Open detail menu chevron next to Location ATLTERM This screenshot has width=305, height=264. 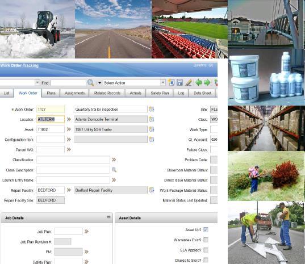(69, 119)
